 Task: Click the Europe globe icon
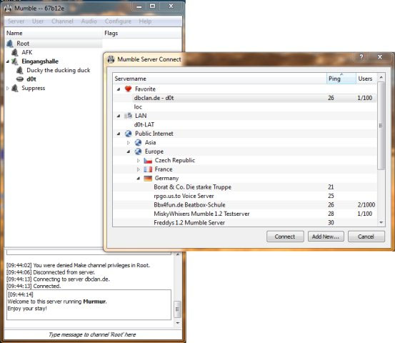(x=138, y=151)
